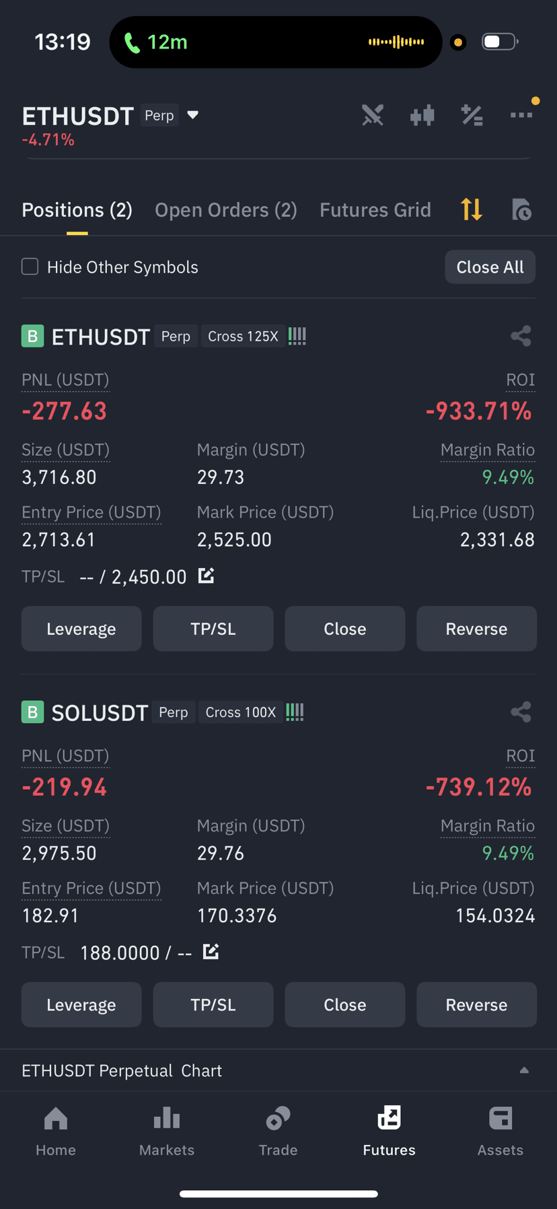Open the order history document icon
Viewport: 557px width, 1209px height.
point(521,209)
